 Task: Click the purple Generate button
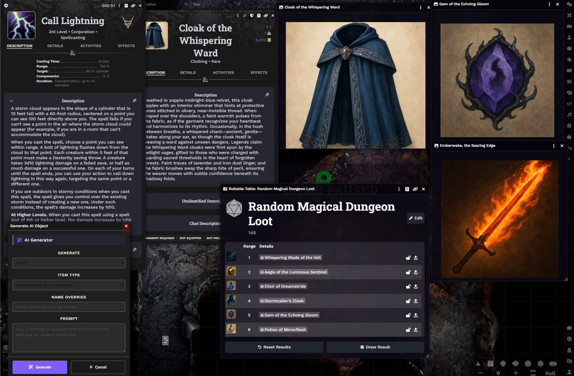point(40,367)
